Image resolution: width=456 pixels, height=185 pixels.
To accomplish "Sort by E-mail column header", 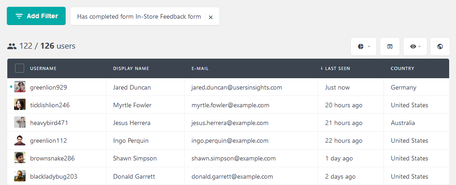I will [x=200, y=69].
